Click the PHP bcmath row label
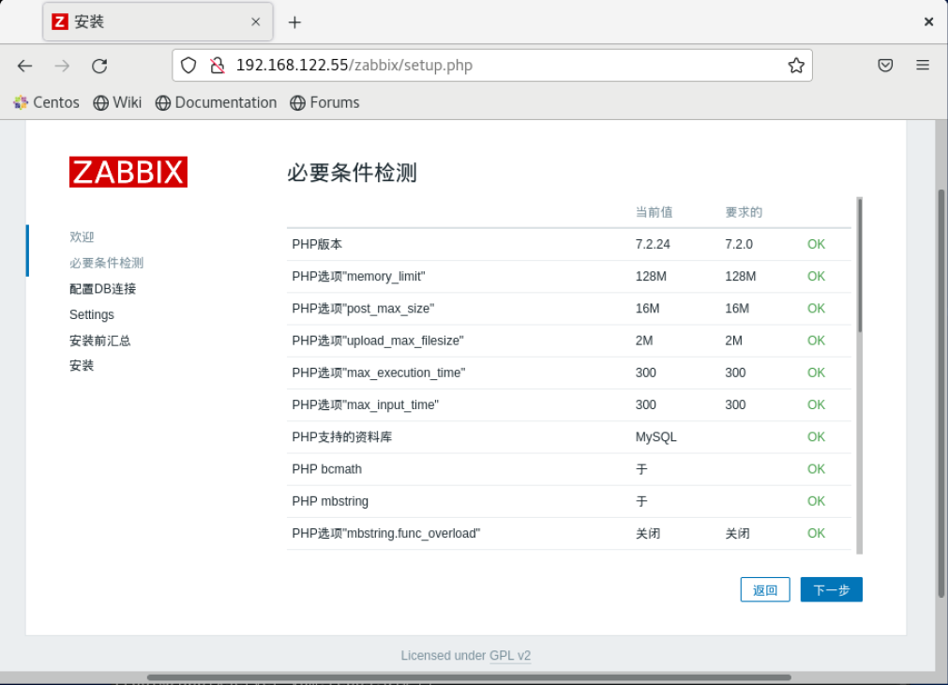The image size is (948, 685). [326, 469]
